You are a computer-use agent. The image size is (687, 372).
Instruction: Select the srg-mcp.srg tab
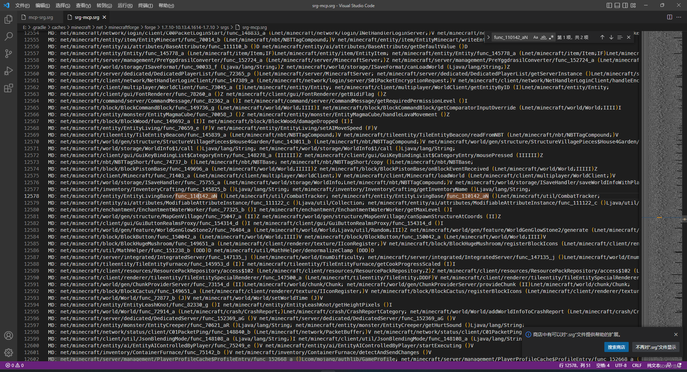click(x=87, y=17)
